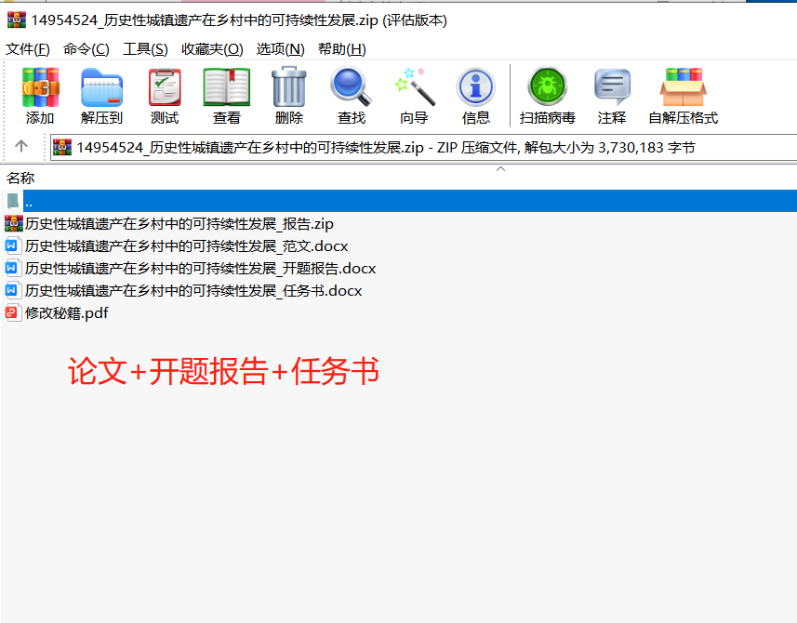Open the 注释 (Comment) tool
Screen dimensions: 797x623
(612, 87)
